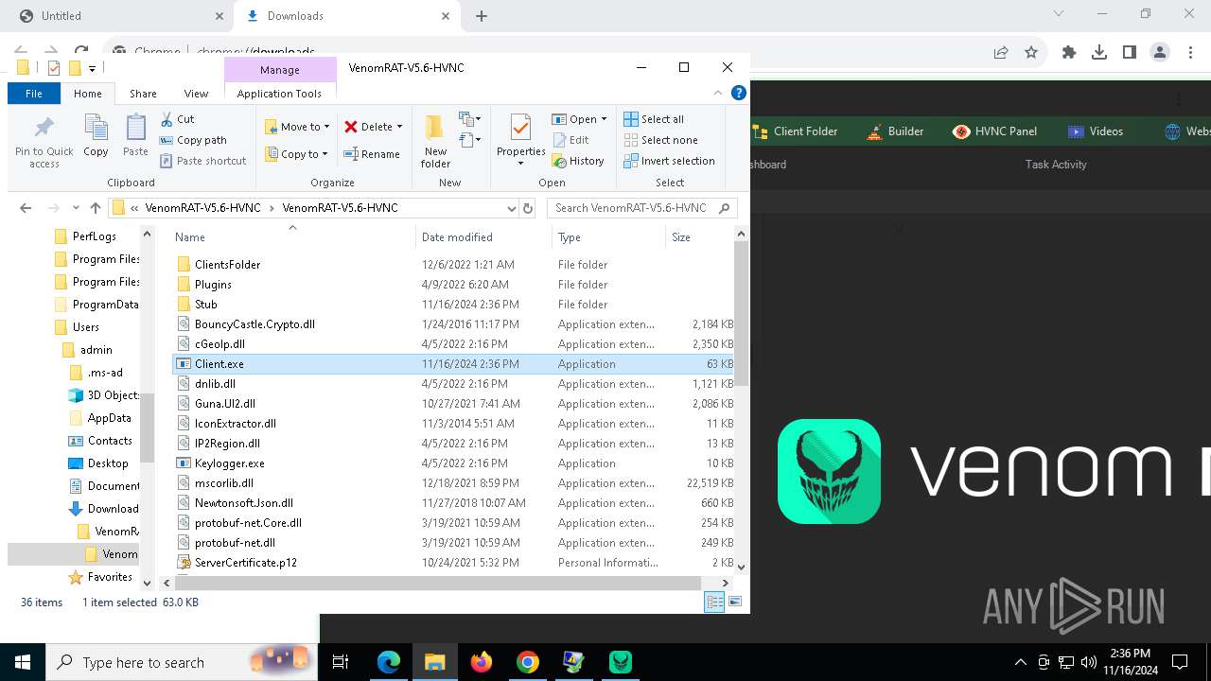Click the History command
Image resolution: width=1211 pixels, height=681 pixels.
(578, 161)
